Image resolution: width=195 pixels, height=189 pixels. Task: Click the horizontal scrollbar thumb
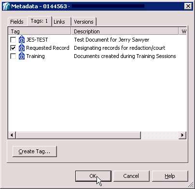(x=78, y=135)
